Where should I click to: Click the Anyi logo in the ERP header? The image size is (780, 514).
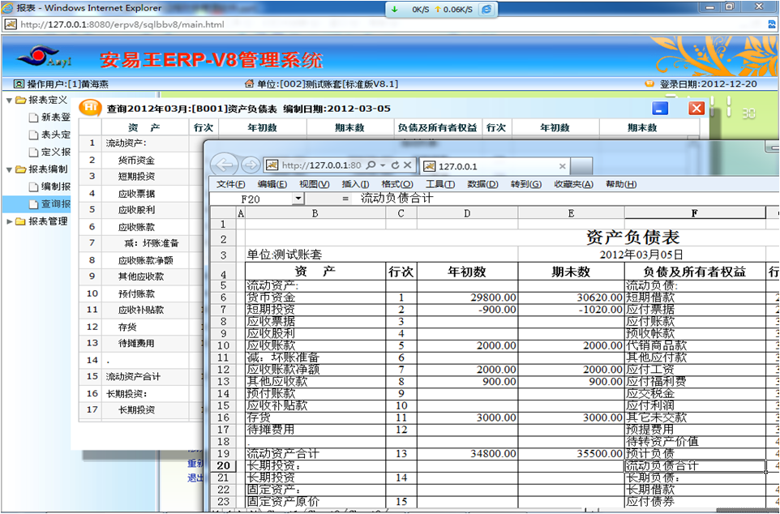coord(45,58)
